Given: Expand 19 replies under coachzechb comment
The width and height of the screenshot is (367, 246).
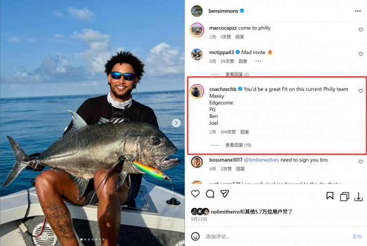Looking at the screenshot, I should [x=238, y=145].
